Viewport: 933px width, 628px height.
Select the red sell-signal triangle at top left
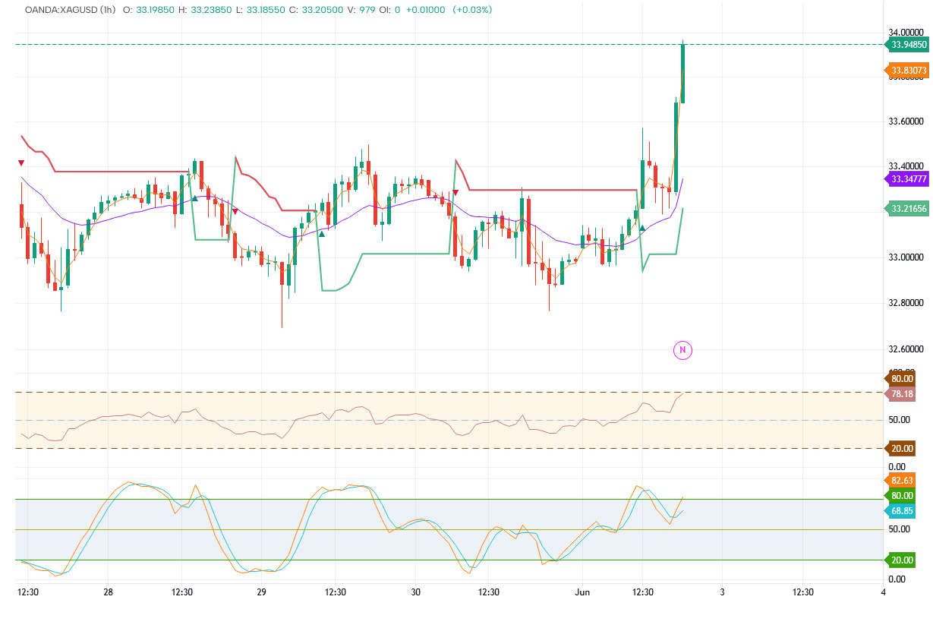20,162
